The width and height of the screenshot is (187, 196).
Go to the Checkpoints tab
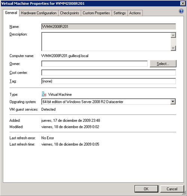click(70, 13)
